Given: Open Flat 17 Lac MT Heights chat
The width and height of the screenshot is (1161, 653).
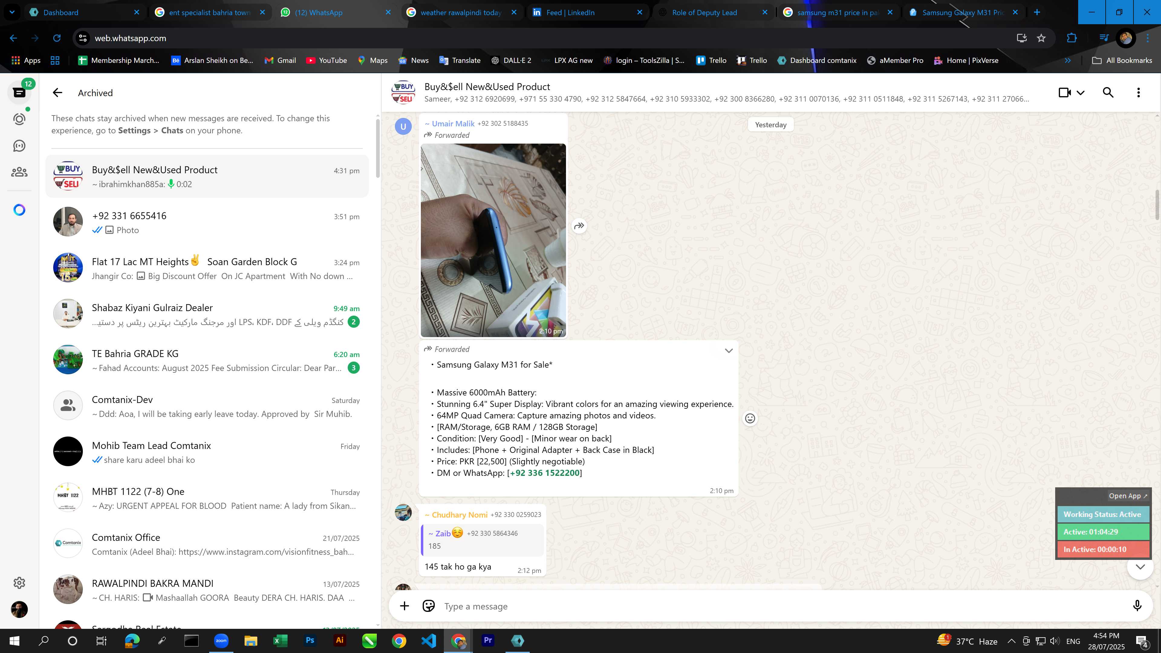Looking at the screenshot, I should point(207,268).
